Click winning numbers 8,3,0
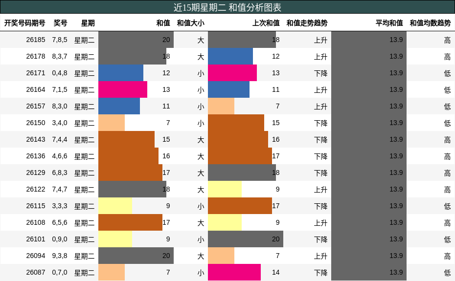 pyautogui.click(x=60, y=106)
